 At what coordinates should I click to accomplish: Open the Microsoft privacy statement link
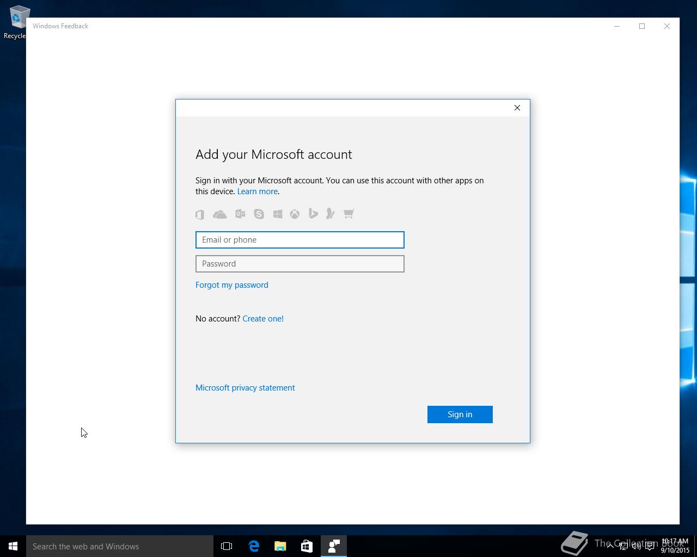pyautogui.click(x=245, y=388)
